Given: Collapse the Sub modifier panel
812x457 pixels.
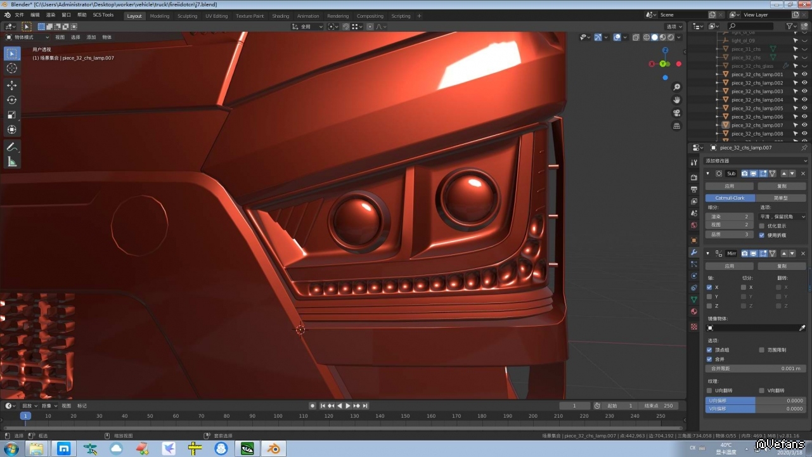Looking at the screenshot, I should coord(708,174).
